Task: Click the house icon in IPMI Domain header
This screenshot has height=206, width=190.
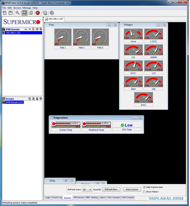Action: point(37,29)
